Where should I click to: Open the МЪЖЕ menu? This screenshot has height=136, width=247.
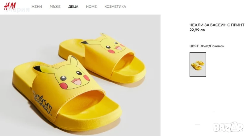click(x=55, y=6)
